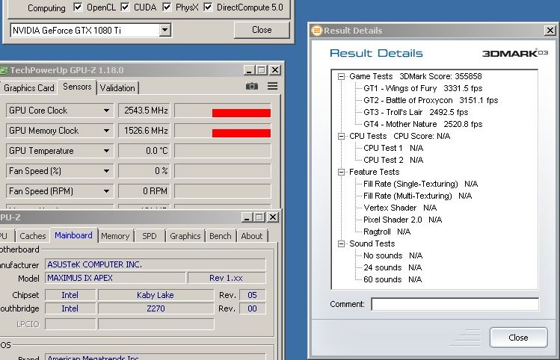The width and height of the screenshot is (560, 360).
Task: Switch to the Memory tab in CPU-Z
Action: 115,236
